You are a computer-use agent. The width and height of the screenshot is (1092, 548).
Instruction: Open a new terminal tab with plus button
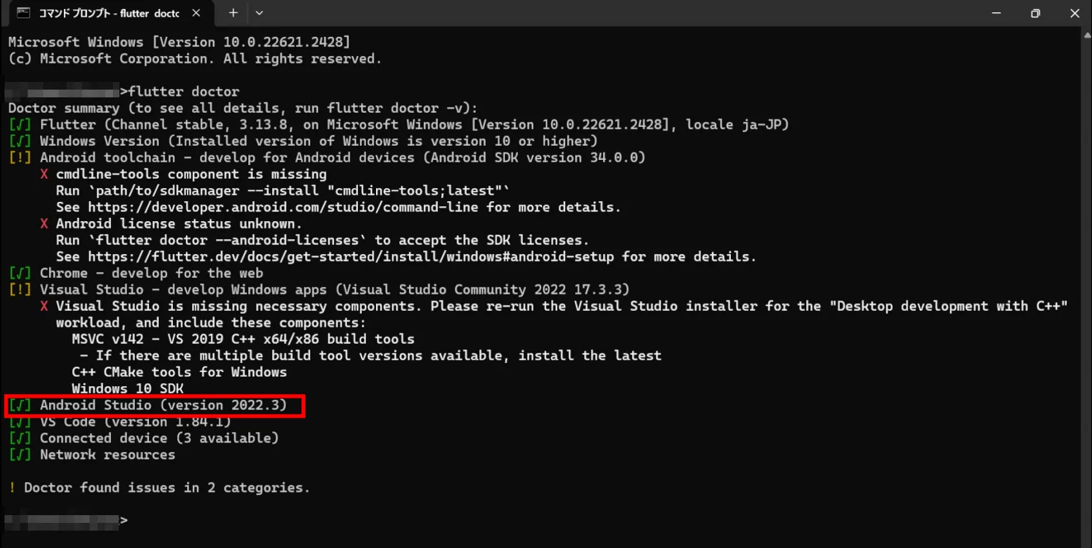[x=233, y=13]
